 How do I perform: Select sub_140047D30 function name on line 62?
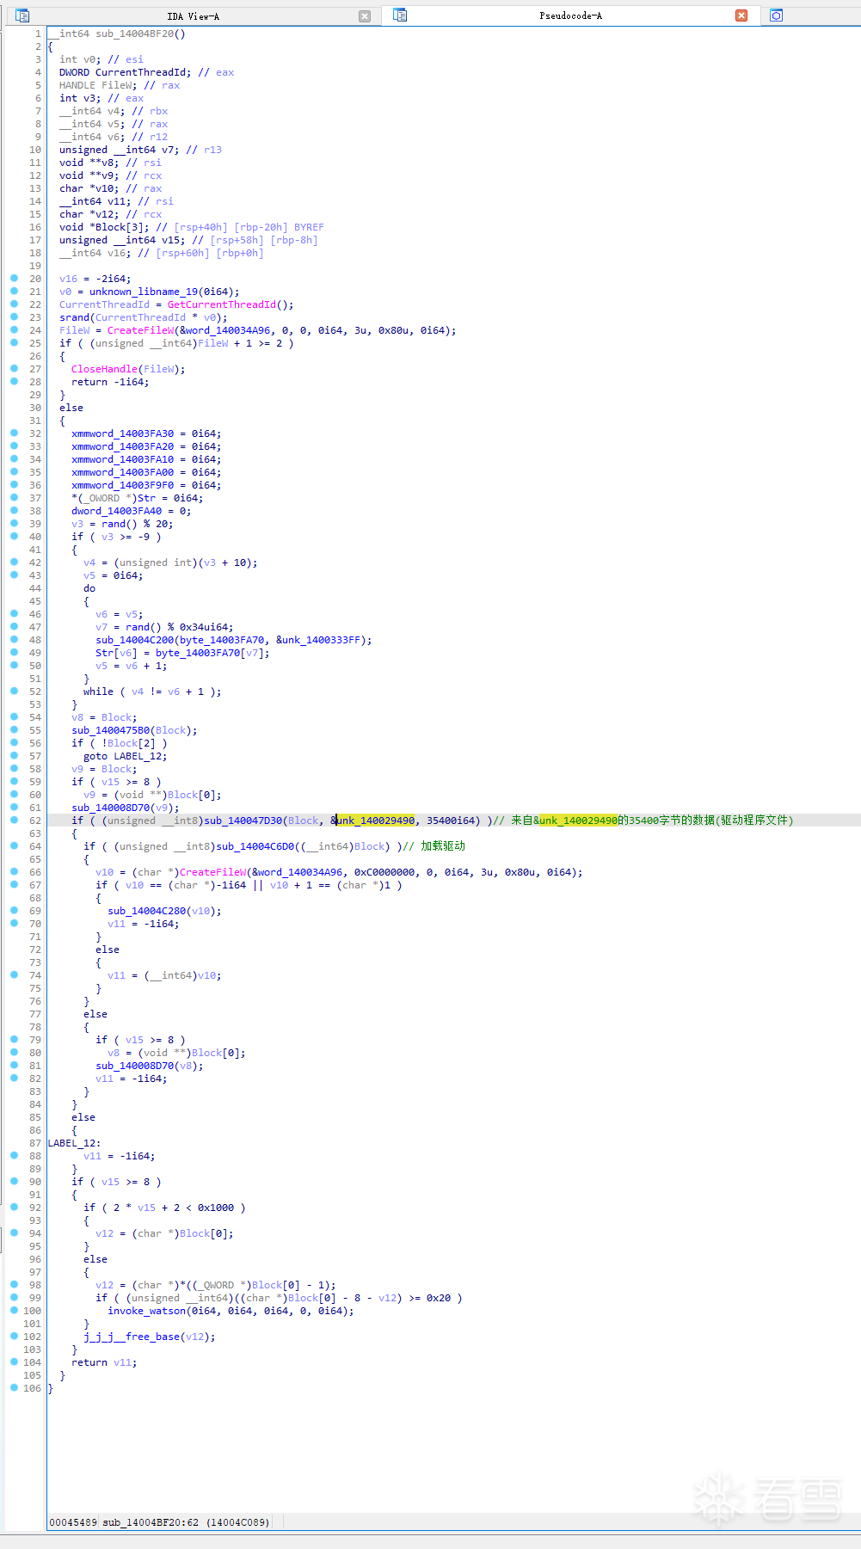(243, 821)
